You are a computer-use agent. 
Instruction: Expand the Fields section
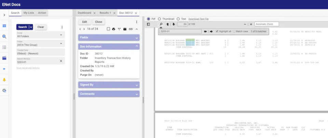(109, 38)
